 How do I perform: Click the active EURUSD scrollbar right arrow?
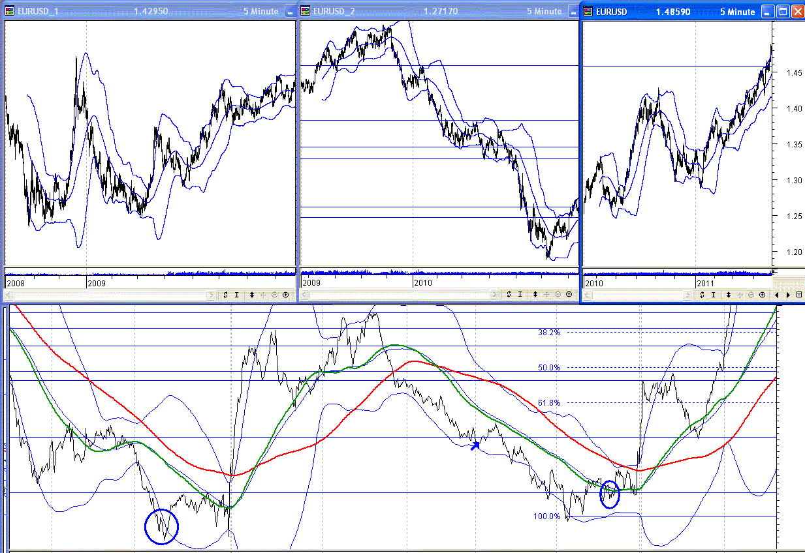687,295
